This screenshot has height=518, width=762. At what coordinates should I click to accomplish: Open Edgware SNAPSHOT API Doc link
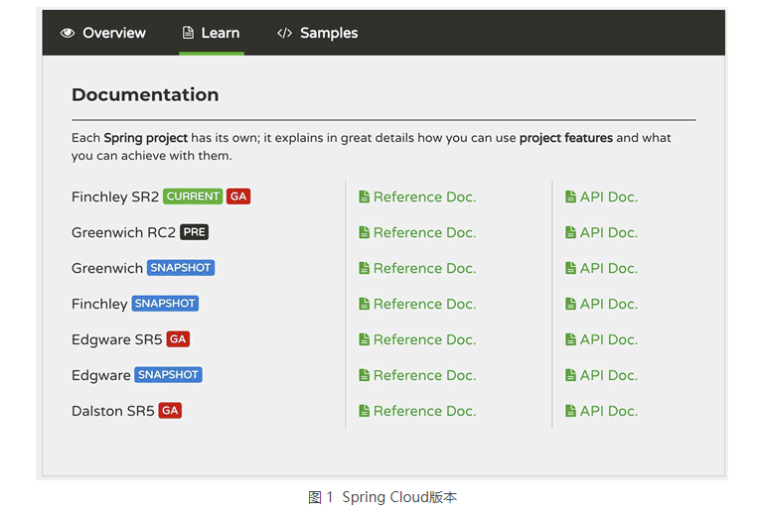[602, 375]
